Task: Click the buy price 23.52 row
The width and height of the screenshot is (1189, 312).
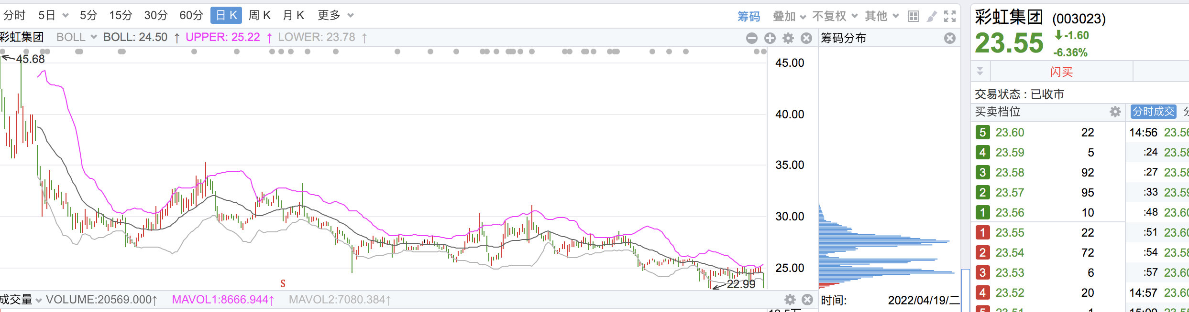Action: [1048, 292]
